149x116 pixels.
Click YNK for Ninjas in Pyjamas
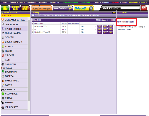[111, 32]
